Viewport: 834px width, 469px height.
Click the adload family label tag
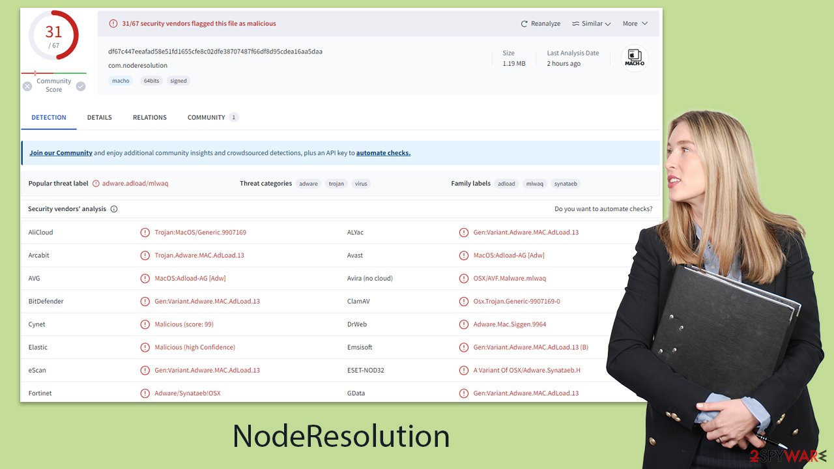pyautogui.click(x=506, y=184)
